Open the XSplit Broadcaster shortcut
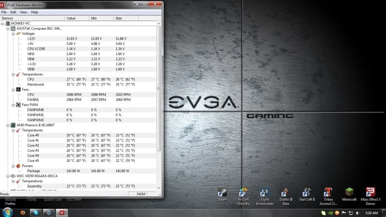 pos(265,196)
